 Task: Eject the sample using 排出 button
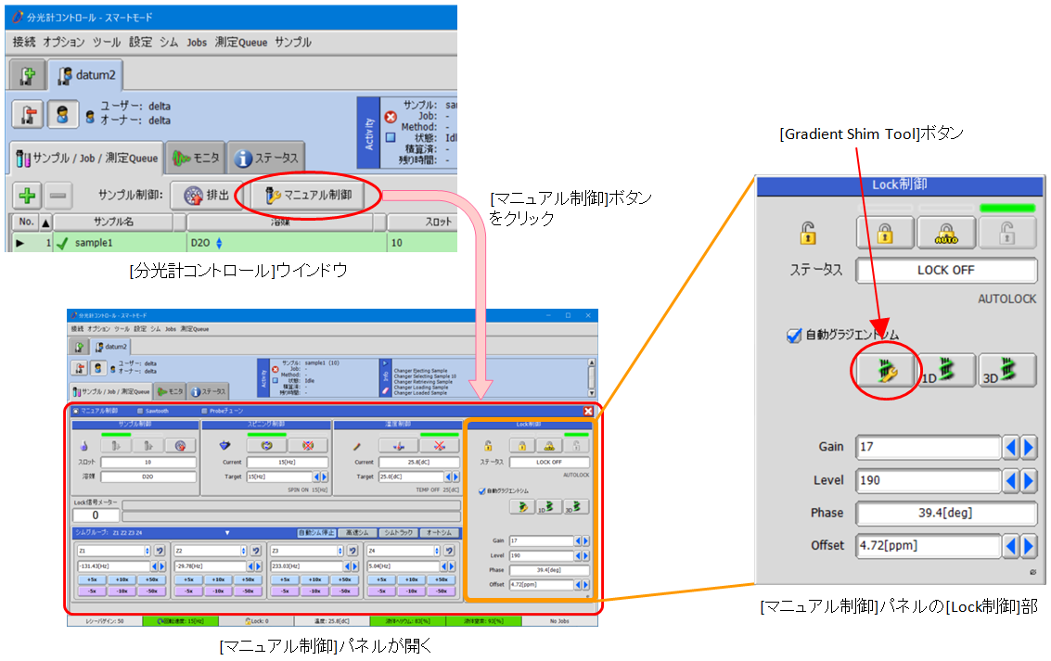(206, 197)
